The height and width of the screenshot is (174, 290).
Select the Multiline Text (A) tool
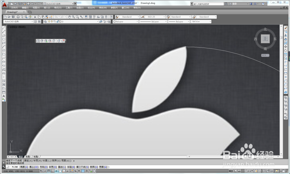pyautogui.click(x=4, y=96)
